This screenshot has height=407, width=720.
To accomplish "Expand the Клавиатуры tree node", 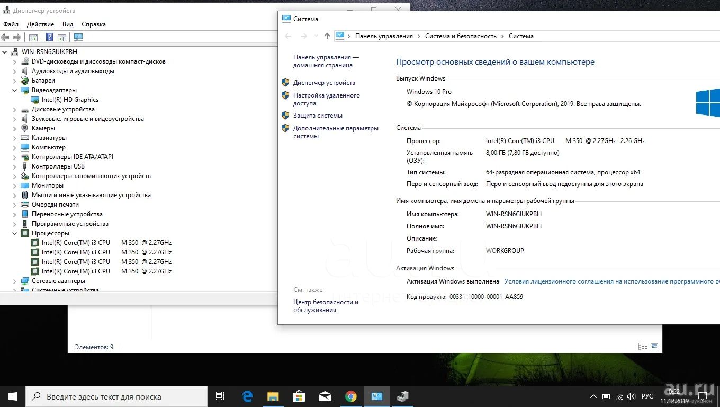I will click(x=15, y=138).
